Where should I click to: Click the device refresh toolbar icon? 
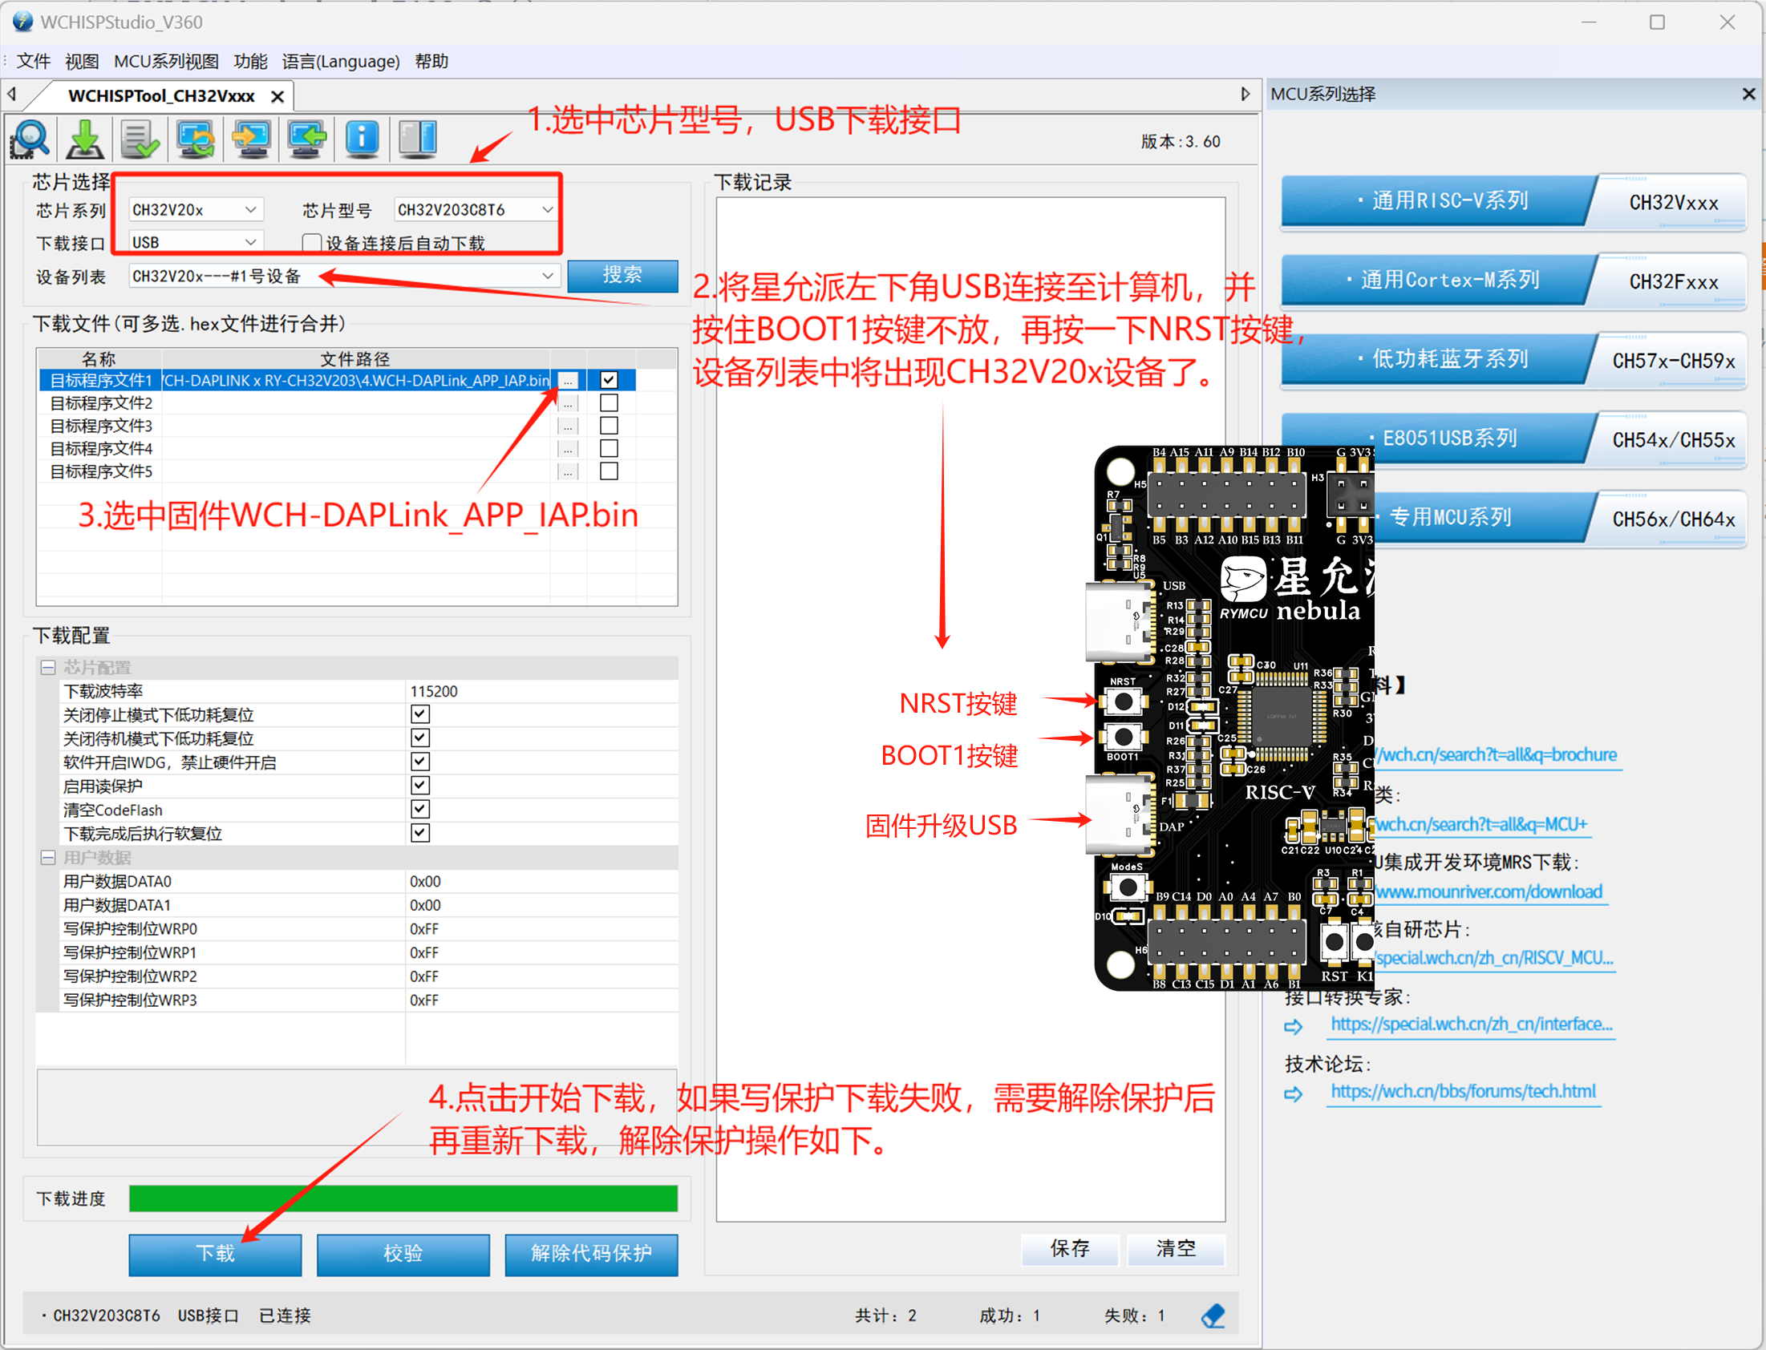tap(195, 138)
